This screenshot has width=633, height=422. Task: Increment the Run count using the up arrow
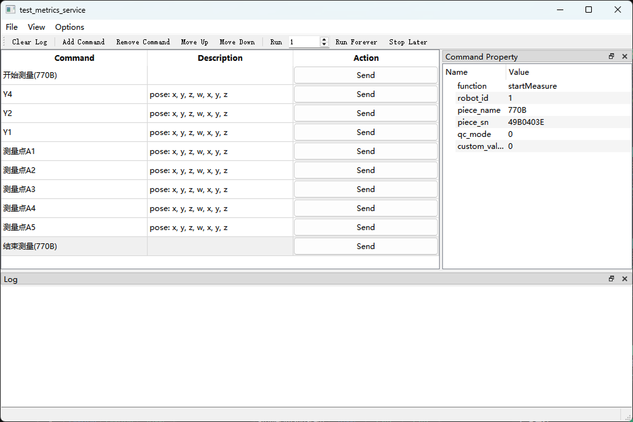324,39
